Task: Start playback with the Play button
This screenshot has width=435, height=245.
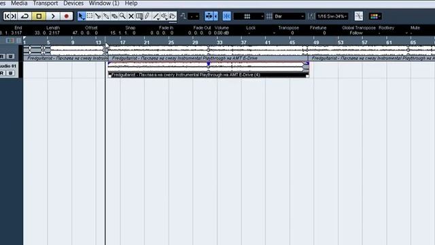Action: (53, 16)
